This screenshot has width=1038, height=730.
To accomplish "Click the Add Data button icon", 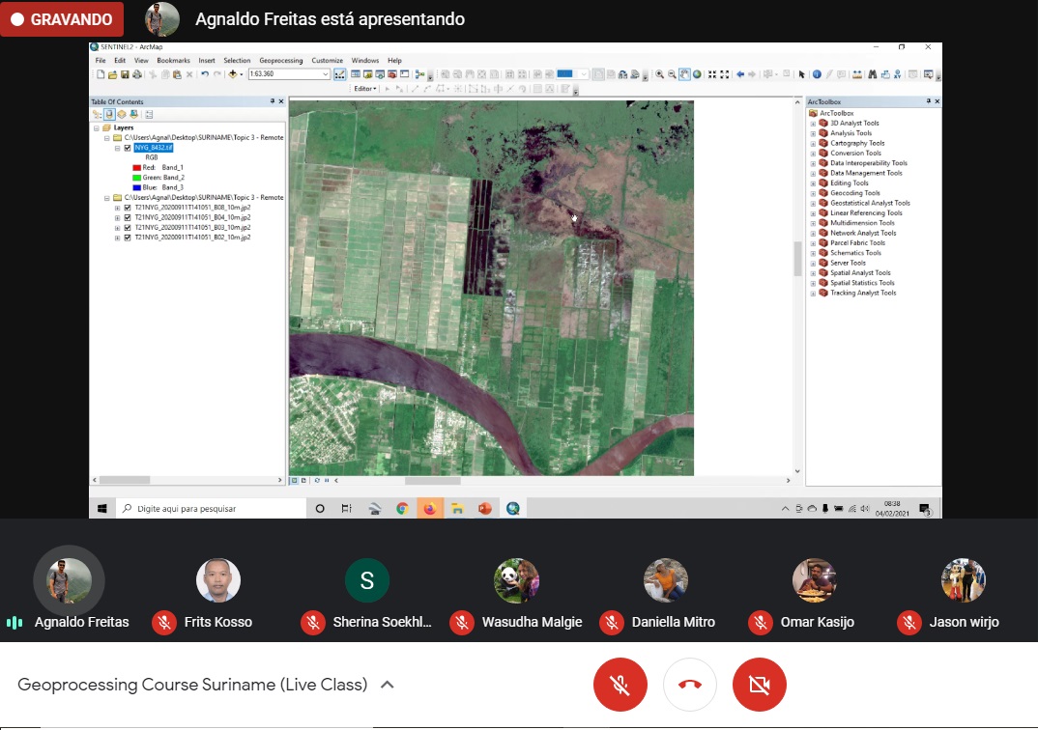I will coord(233,74).
